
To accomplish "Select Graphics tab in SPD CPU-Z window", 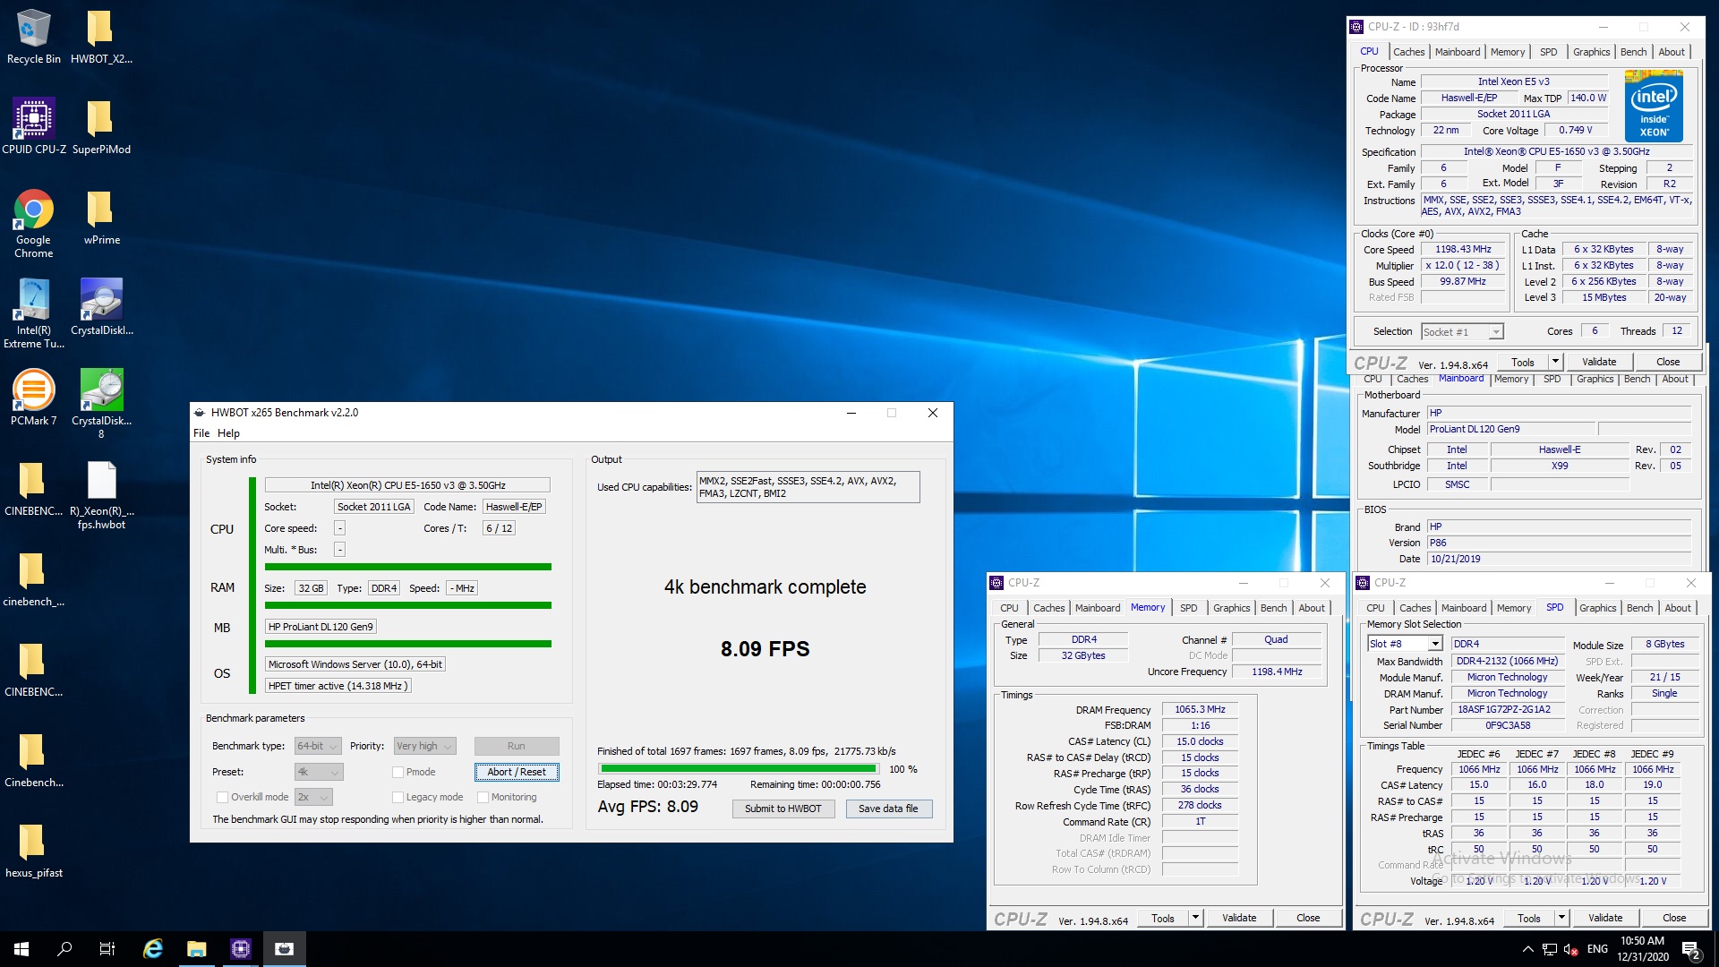I will (1597, 608).
